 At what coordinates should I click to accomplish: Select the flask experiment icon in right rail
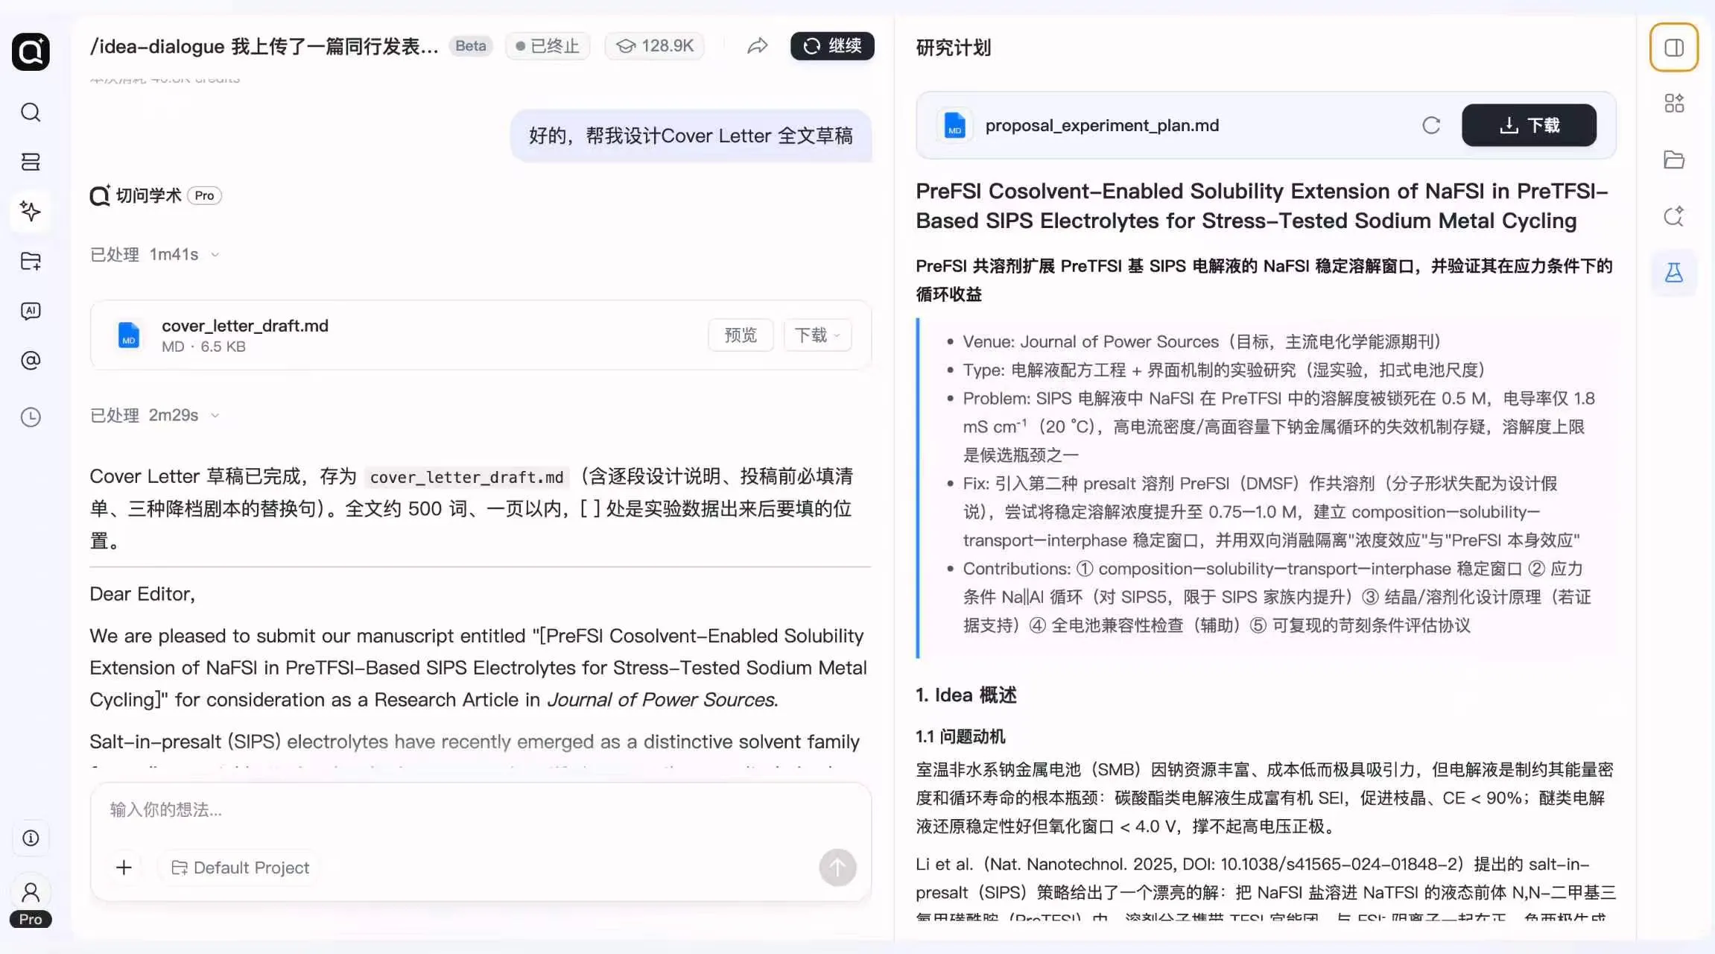click(1673, 273)
